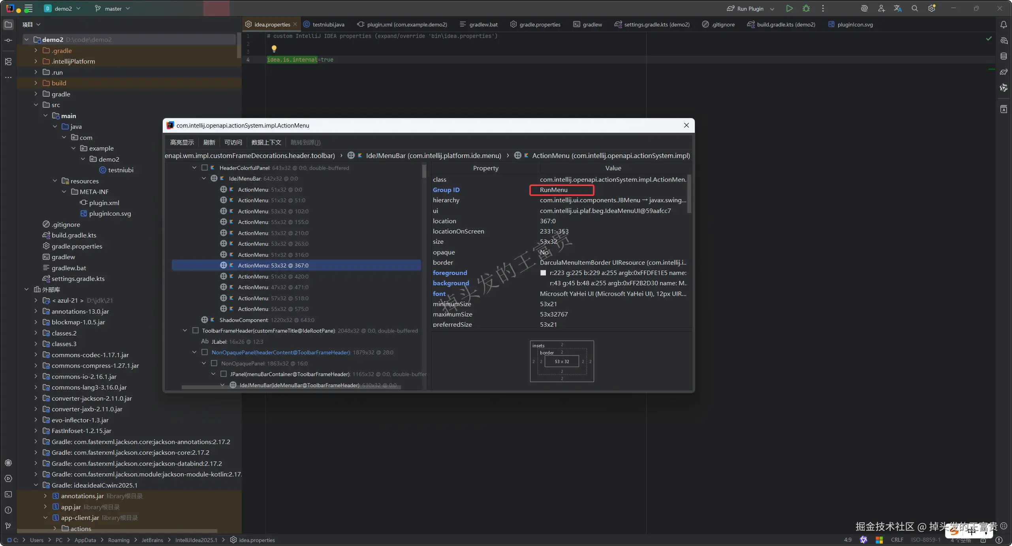The image size is (1012, 546).
Task: Click the foreground color swatch value
Action: pos(543,273)
